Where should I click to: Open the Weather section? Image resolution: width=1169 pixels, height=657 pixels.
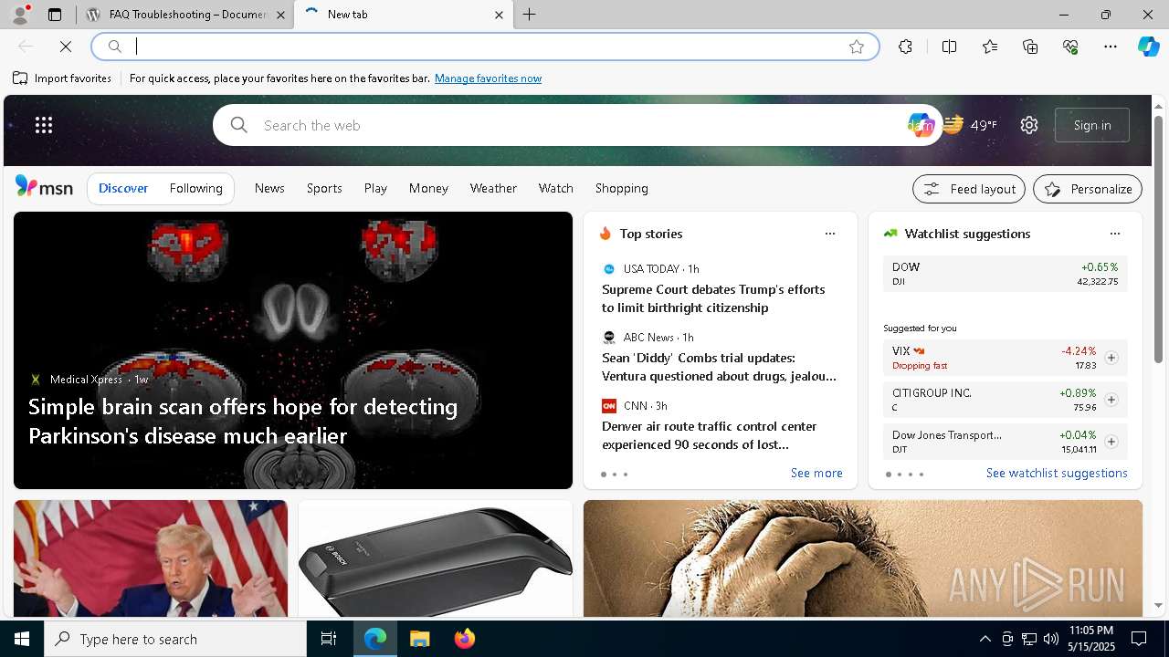493,188
